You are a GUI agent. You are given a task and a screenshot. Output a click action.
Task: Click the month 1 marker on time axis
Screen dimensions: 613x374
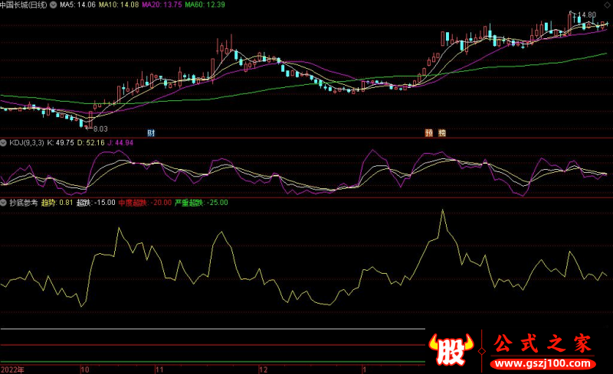(x=365, y=369)
